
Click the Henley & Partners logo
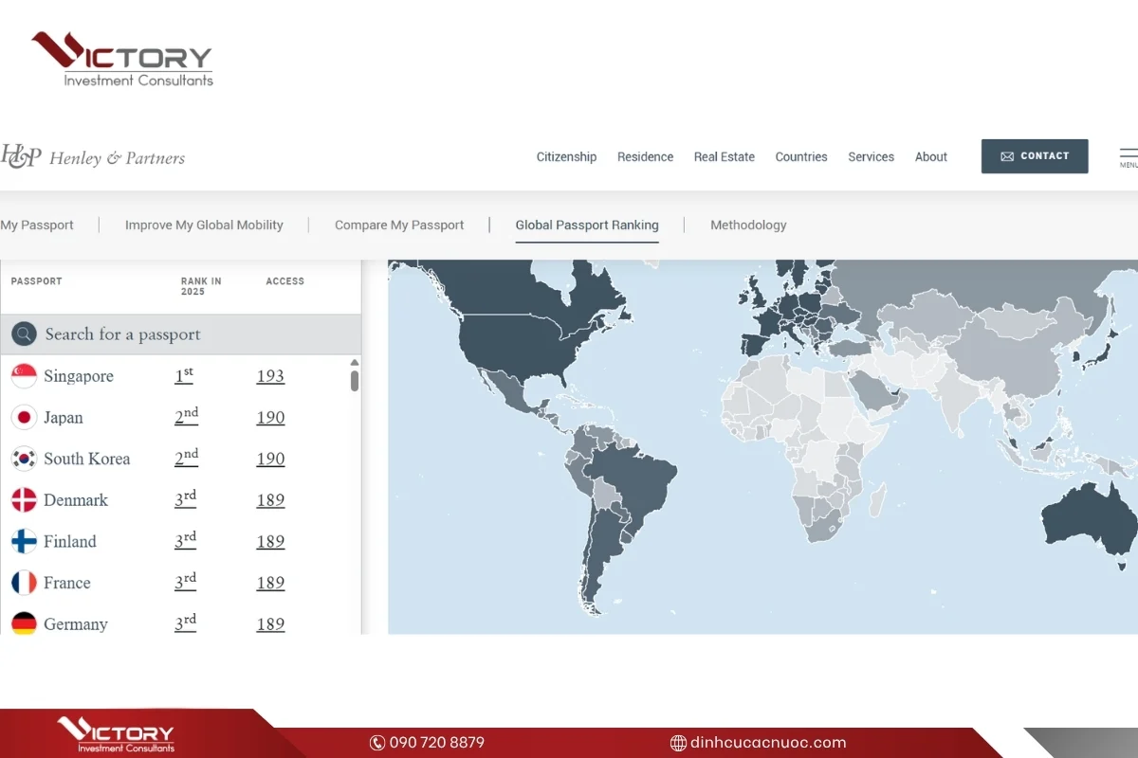tap(93, 157)
